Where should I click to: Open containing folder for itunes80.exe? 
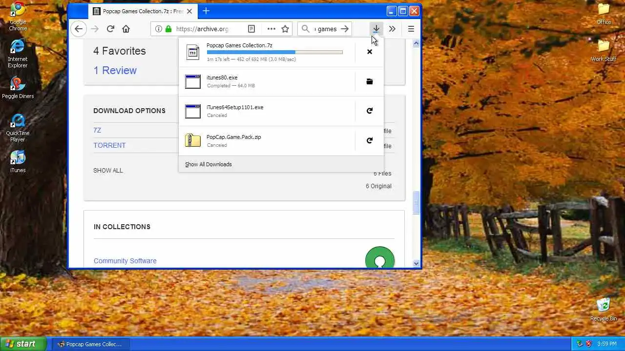point(370,81)
